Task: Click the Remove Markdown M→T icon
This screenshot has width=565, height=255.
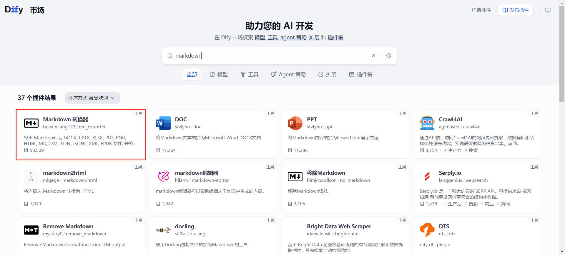Action: click(x=31, y=230)
